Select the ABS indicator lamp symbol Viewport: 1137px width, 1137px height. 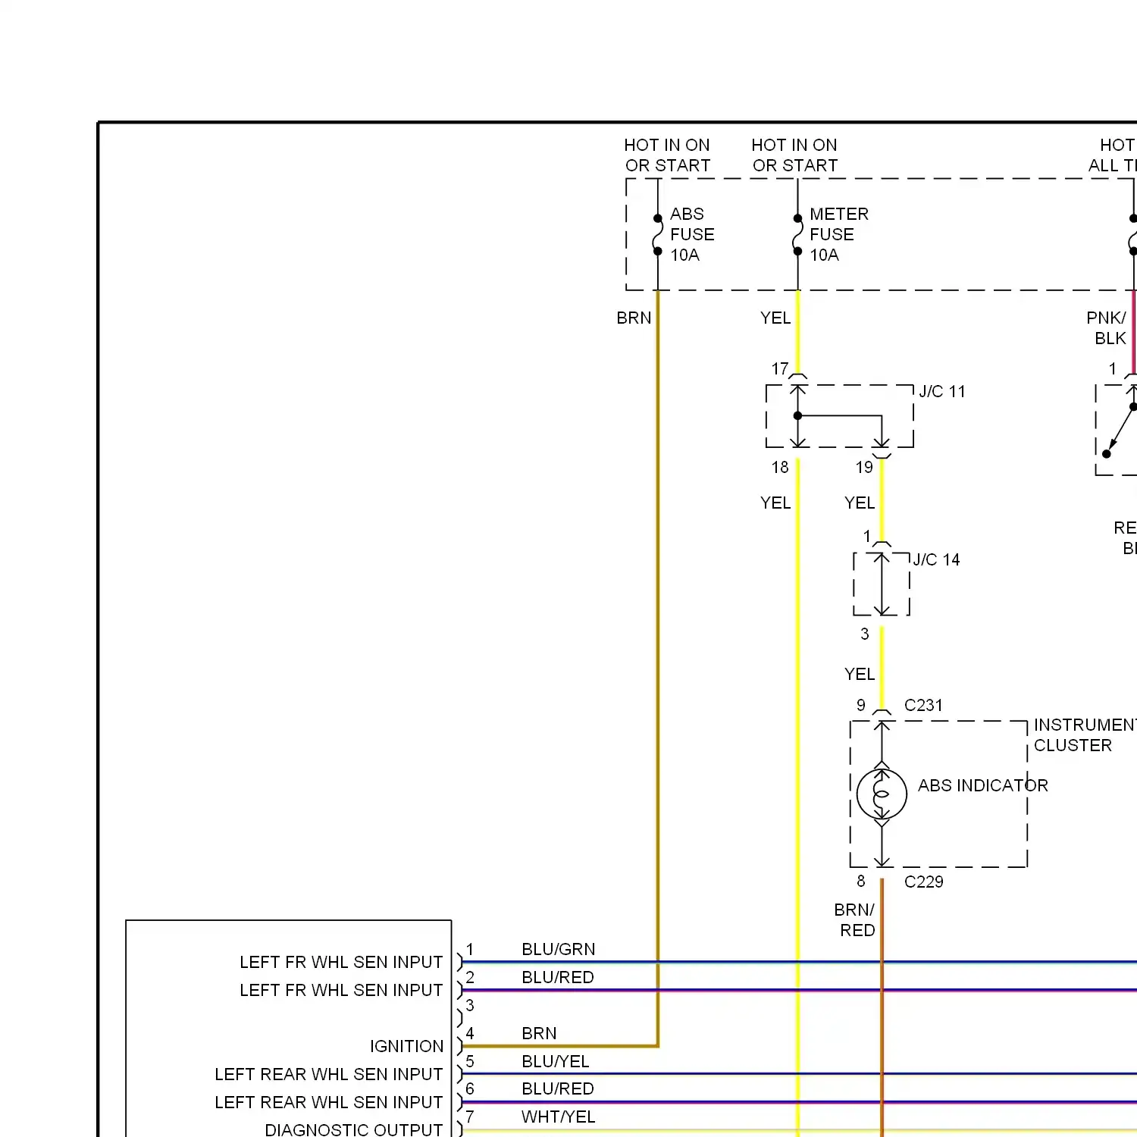click(882, 794)
